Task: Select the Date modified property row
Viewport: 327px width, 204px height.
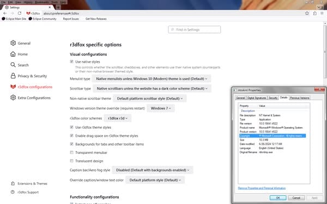Action: [272, 144]
